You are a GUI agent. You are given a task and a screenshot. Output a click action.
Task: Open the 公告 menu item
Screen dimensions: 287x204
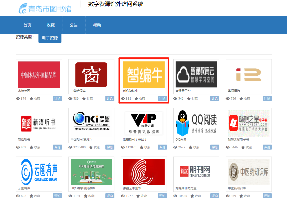coord(74,25)
